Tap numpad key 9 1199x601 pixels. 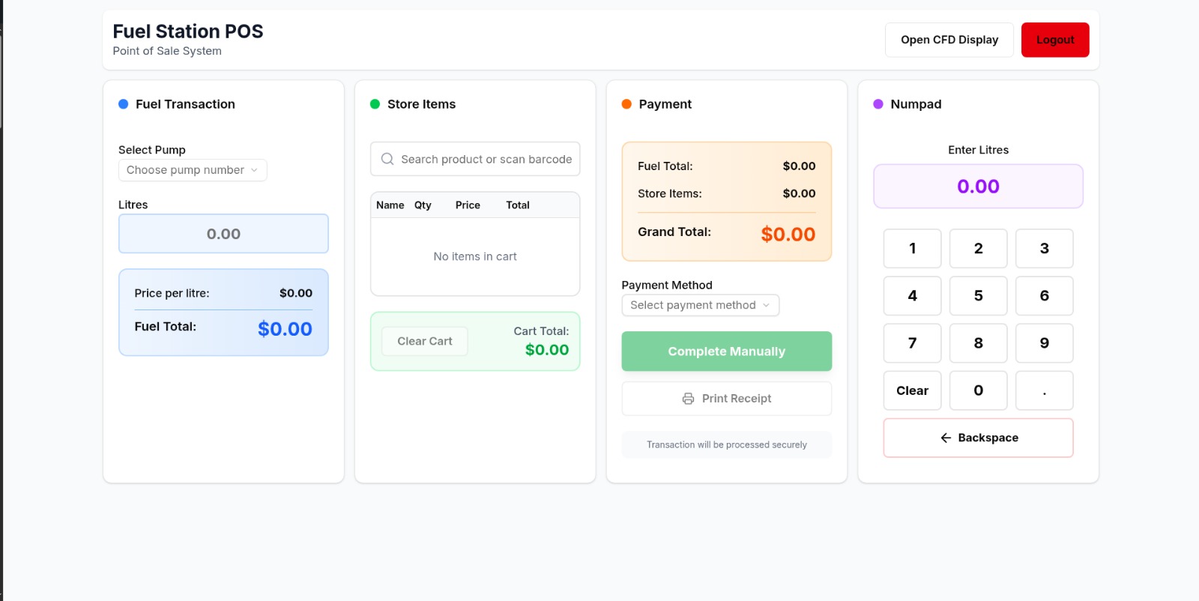(x=1044, y=343)
